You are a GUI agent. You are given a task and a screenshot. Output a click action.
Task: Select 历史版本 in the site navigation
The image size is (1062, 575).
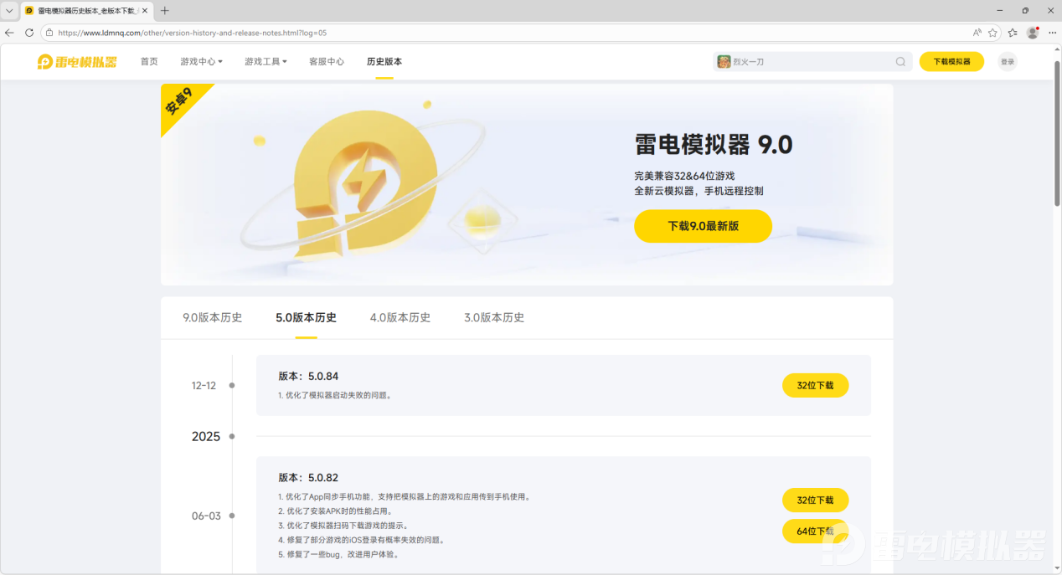tap(384, 62)
